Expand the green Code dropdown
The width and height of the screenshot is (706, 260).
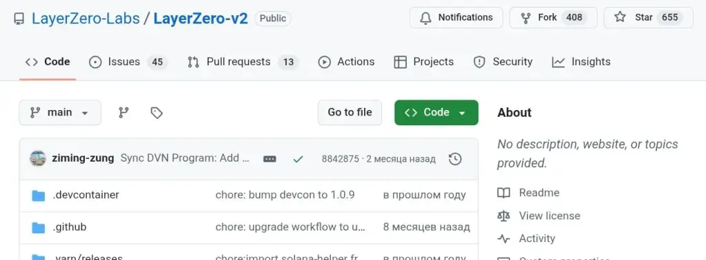[x=436, y=112]
